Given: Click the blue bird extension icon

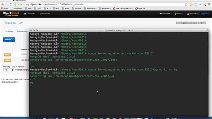Looking at the screenshot, I should point(200,4).
